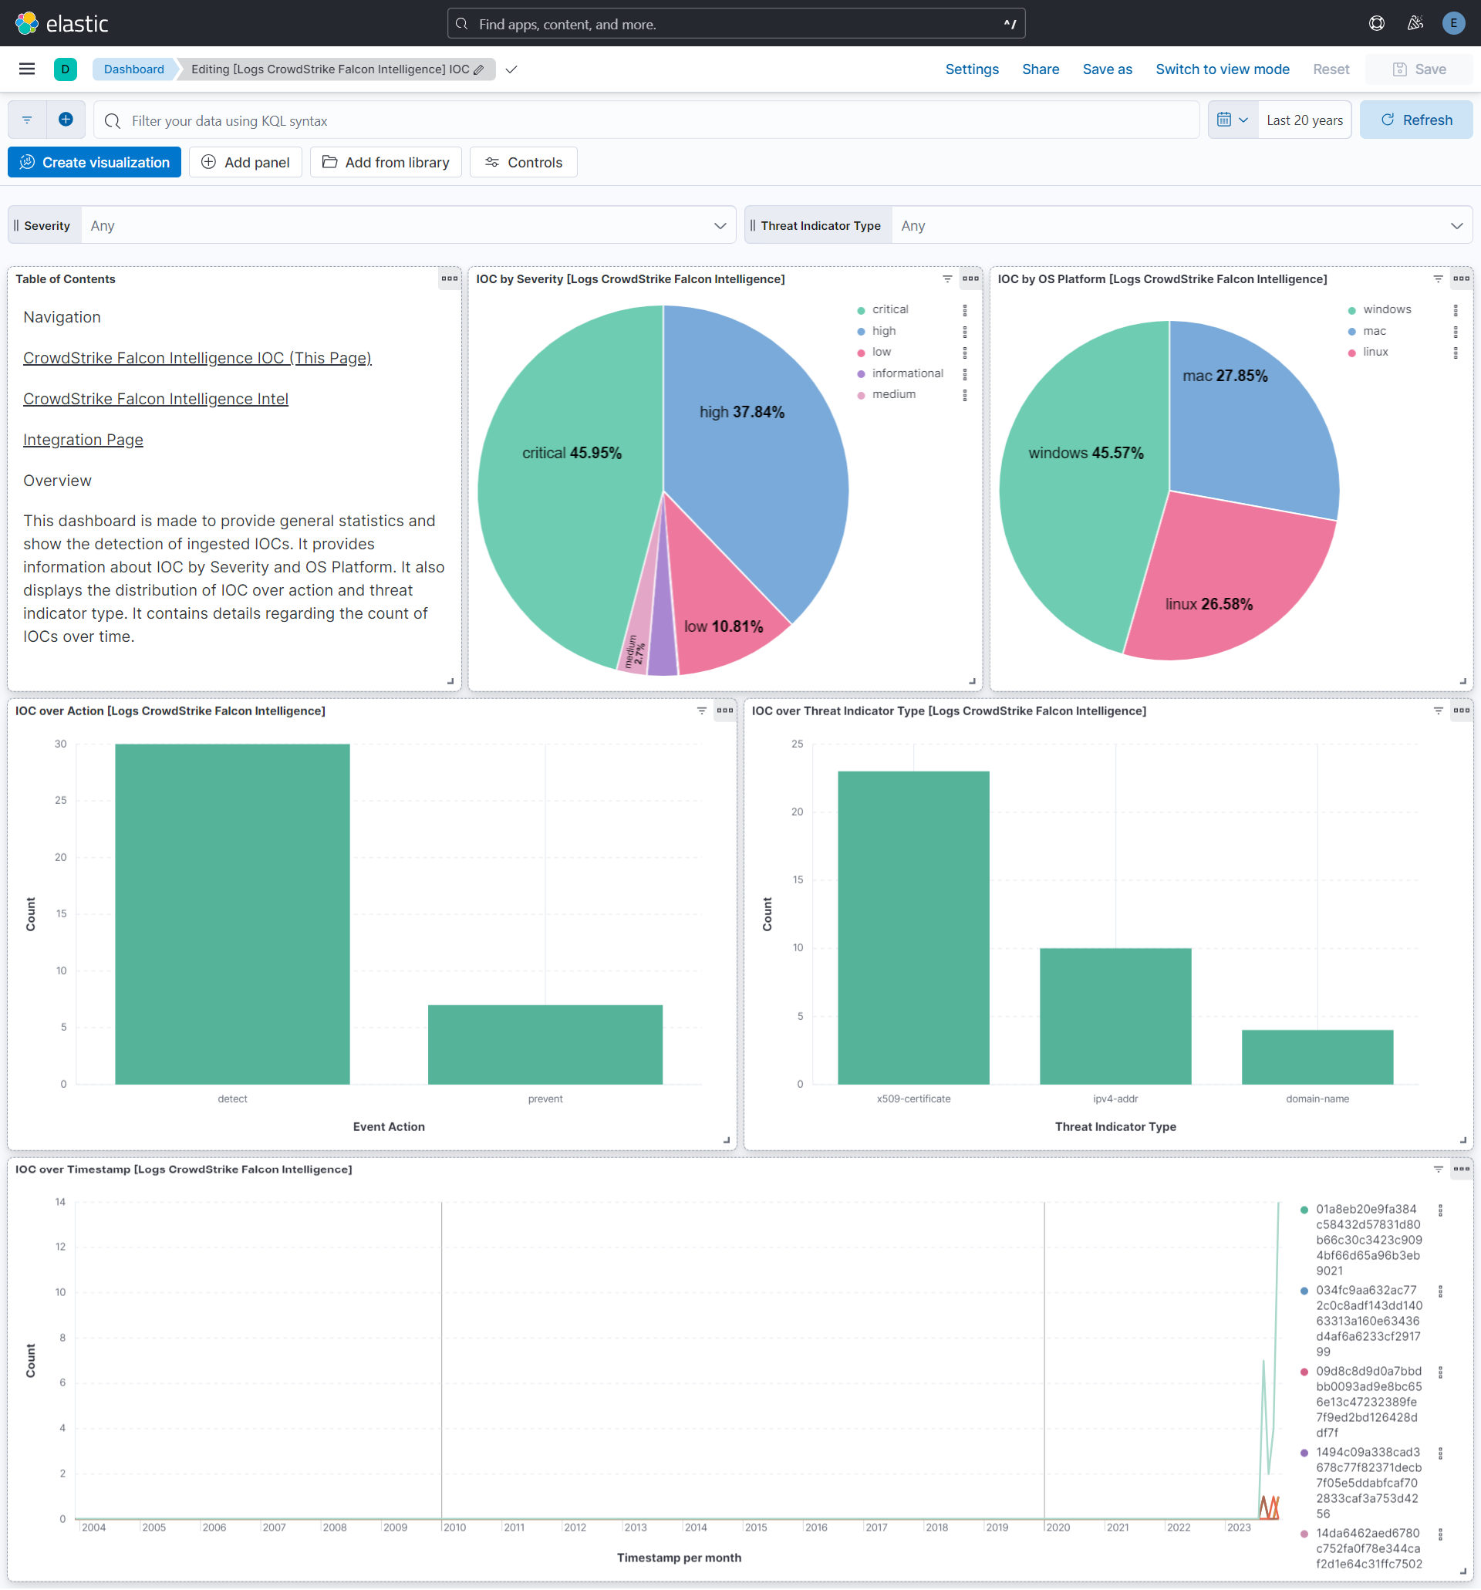Open the main navigation hamburger menu

pos(26,69)
